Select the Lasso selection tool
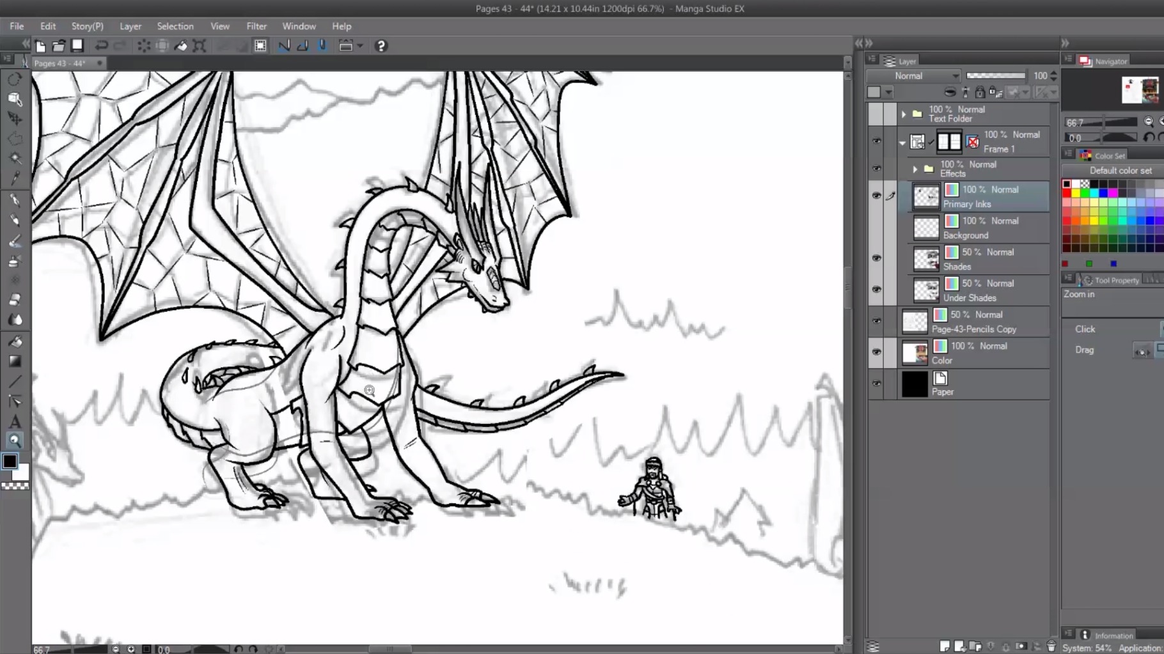Viewport: 1164px width, 654px height. coord(15,138)
